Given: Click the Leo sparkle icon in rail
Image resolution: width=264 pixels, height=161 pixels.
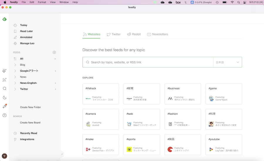Looking at the screenshot, I should (x=4, y=106).
